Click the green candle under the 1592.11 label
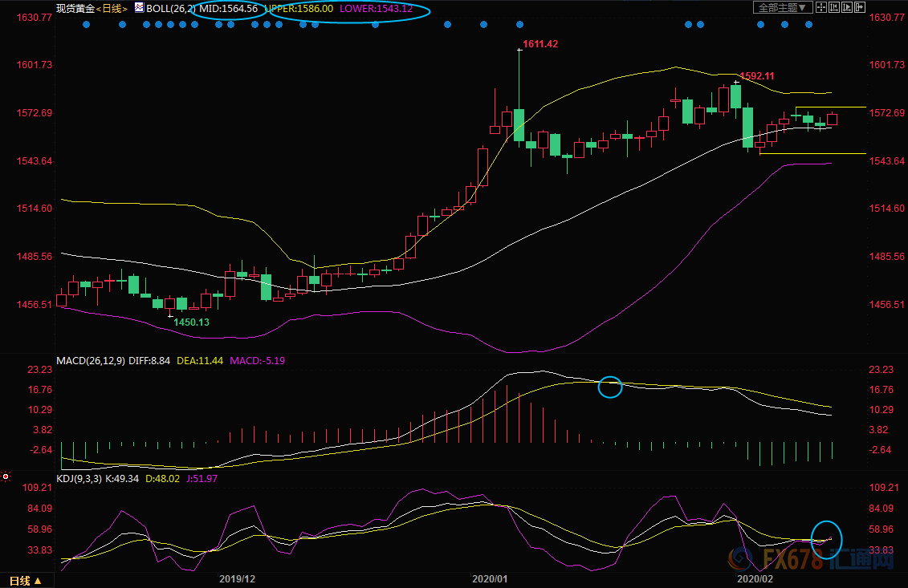The width and height of the screenshot is (908, 588). [x=736, y=96]
